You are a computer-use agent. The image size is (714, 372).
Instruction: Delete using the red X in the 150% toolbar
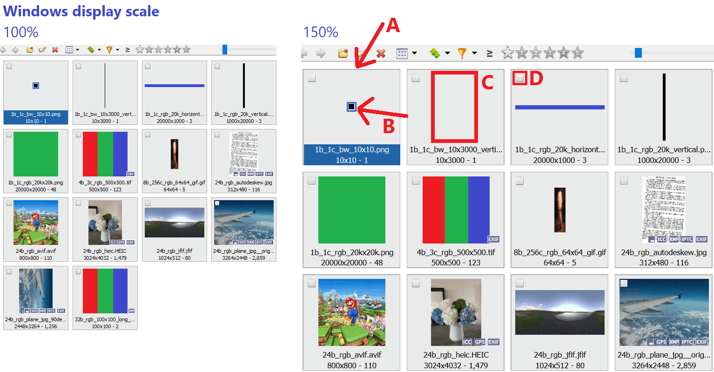(381, 54)
